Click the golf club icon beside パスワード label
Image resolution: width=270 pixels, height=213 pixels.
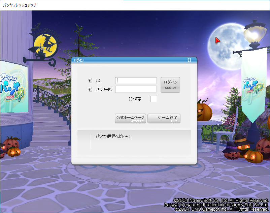pos(90,89)
